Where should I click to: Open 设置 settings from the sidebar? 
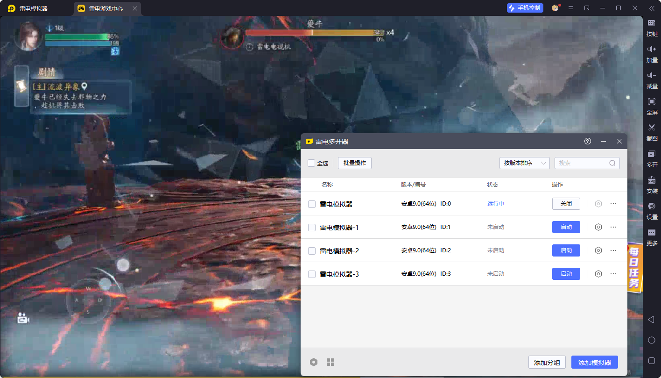click(x=652, y=211)
